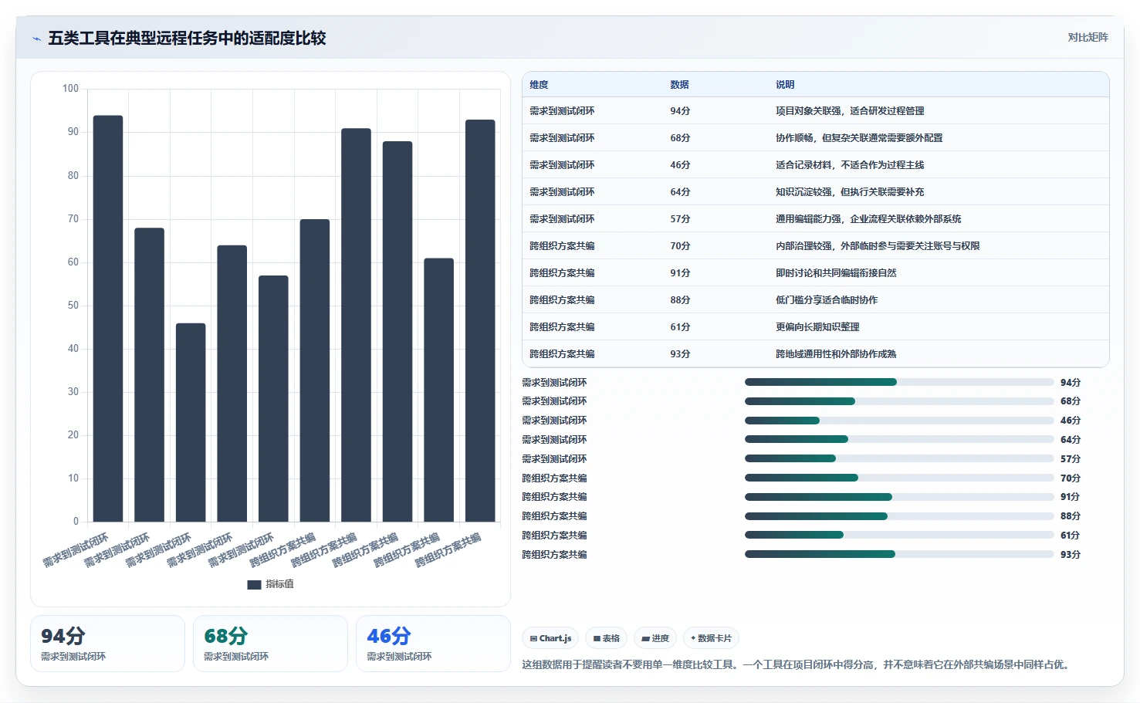Select the 数据 column header
Screen dimensions: 1140x703
pyautogui.click(x=679, y=85)
